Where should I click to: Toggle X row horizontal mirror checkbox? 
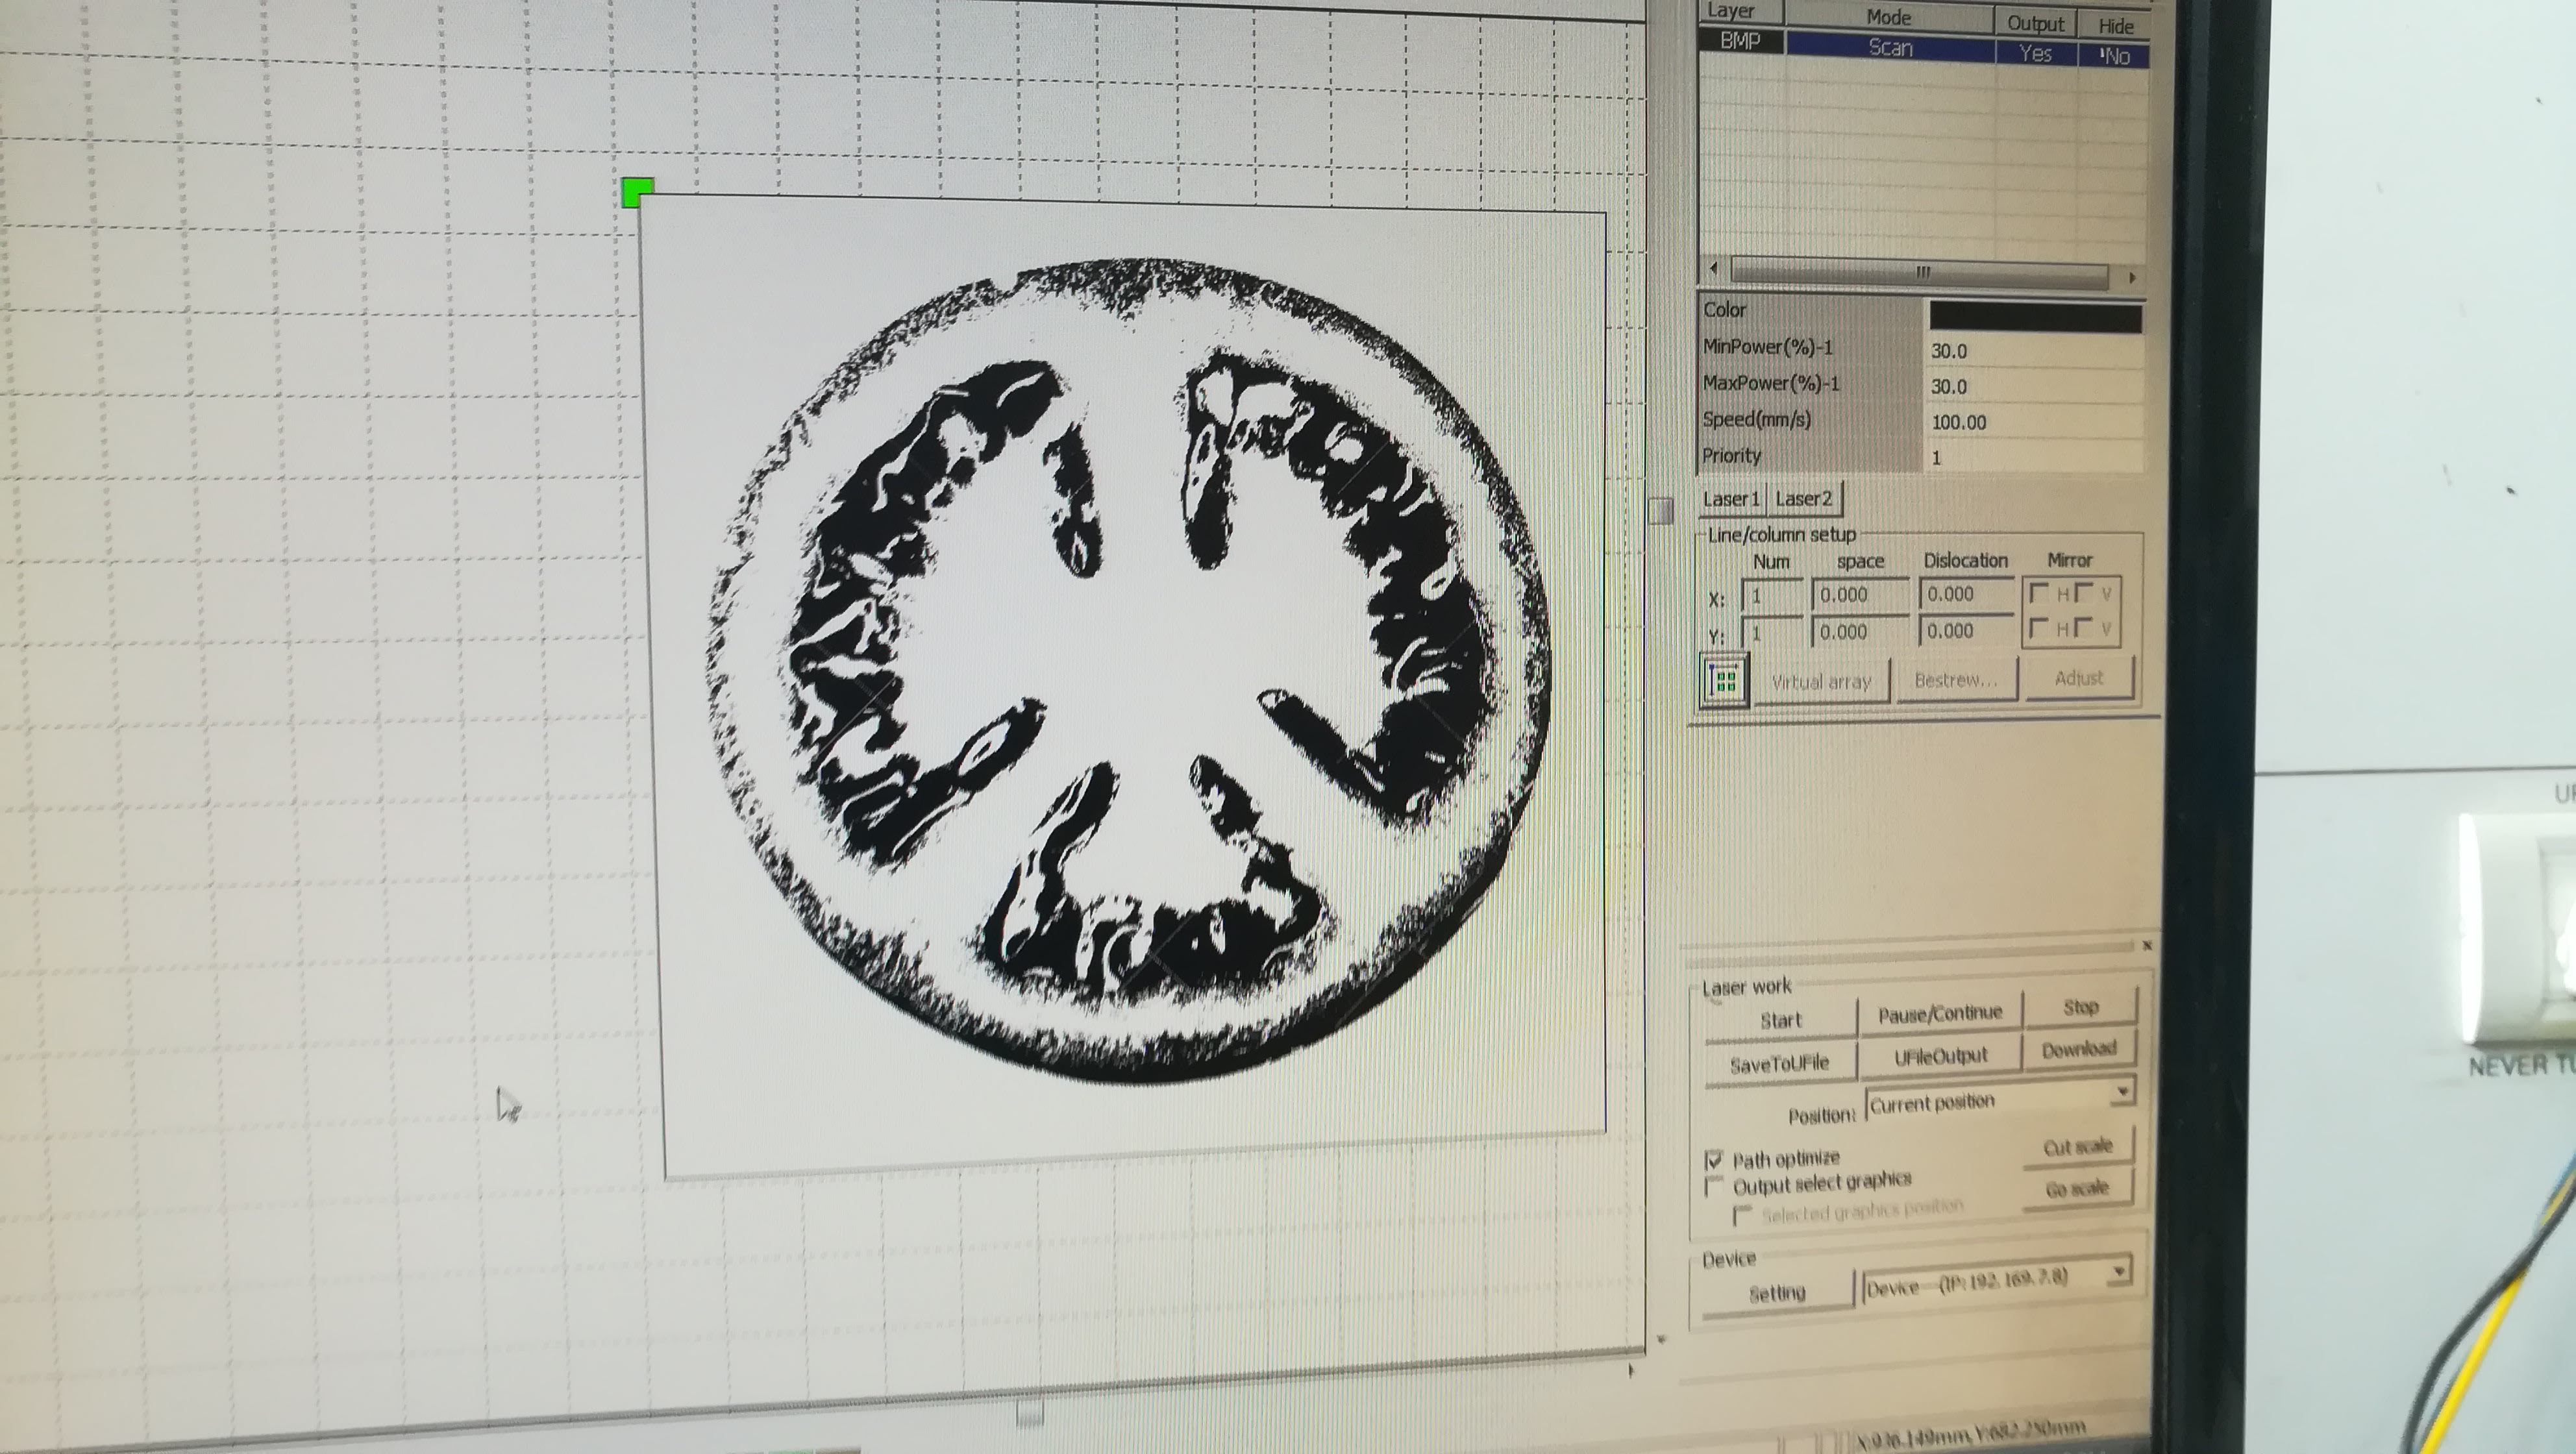2039,593
